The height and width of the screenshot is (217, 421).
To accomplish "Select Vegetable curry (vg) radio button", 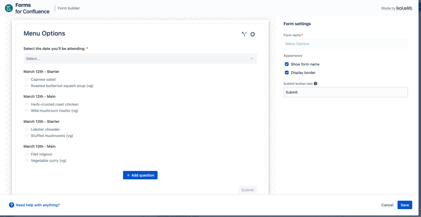I will tap(26, 161).
